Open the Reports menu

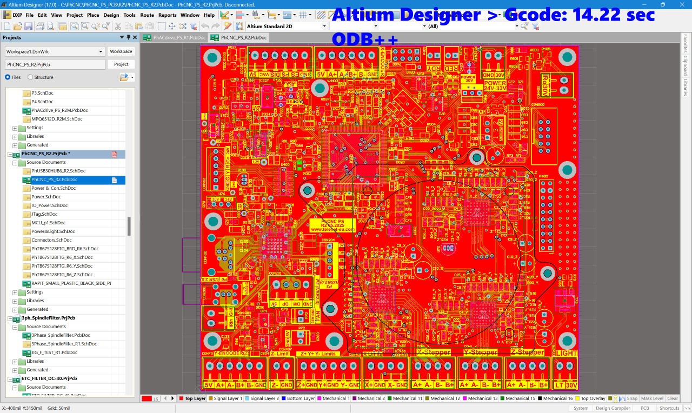tap(168, 15)
